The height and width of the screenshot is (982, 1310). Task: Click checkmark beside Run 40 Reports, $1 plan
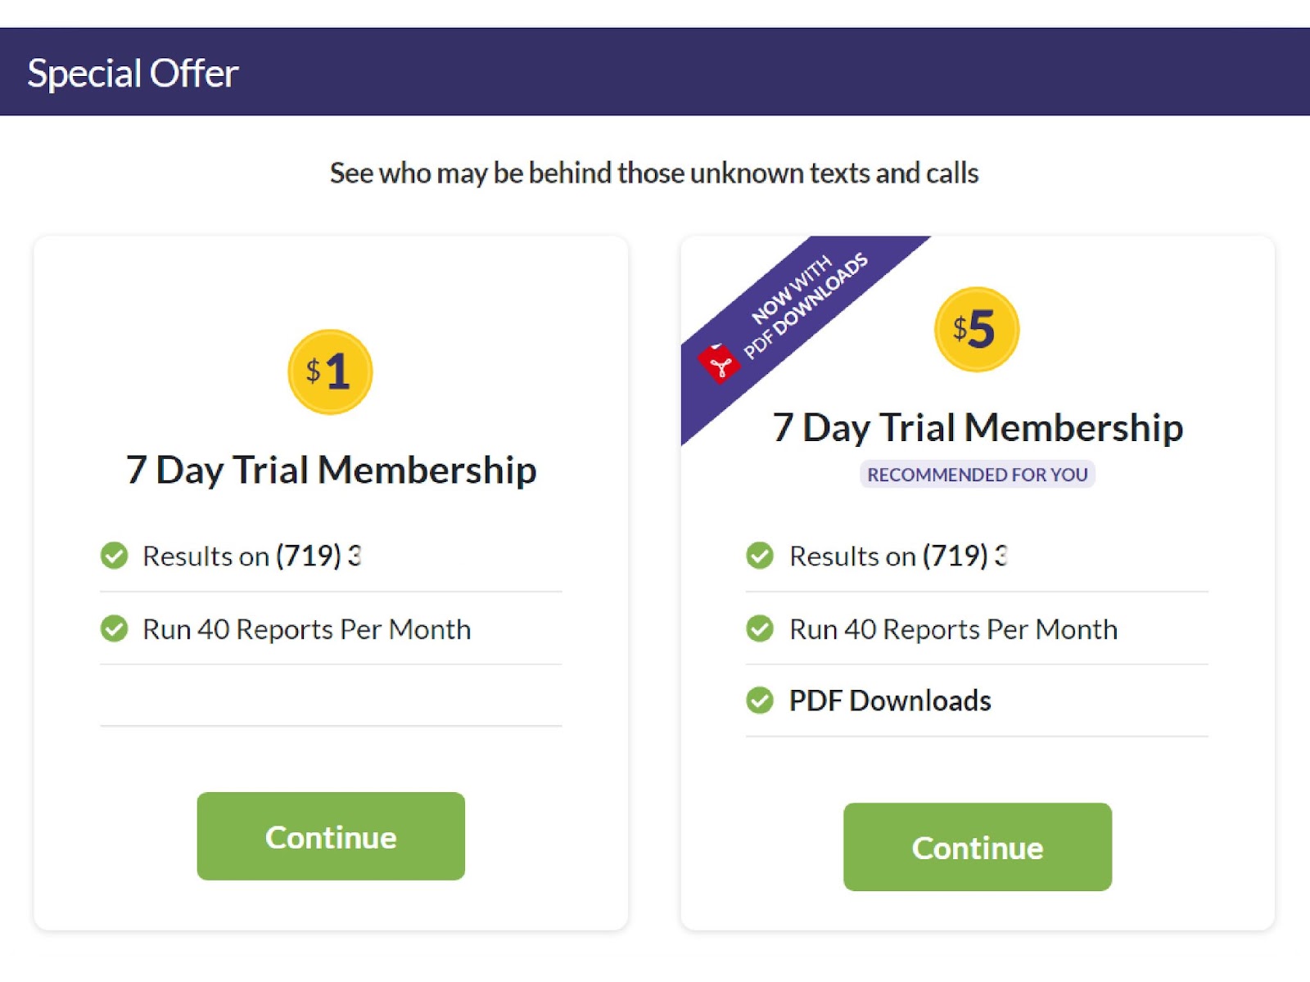(x=114, y=628)
